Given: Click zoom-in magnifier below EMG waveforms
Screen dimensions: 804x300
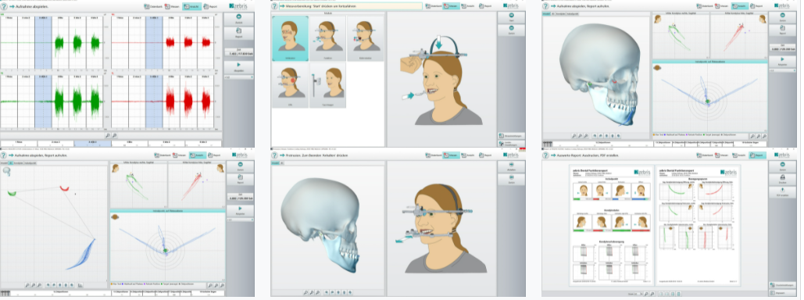Looking at the screenshot, I should (x=107, y=135).
